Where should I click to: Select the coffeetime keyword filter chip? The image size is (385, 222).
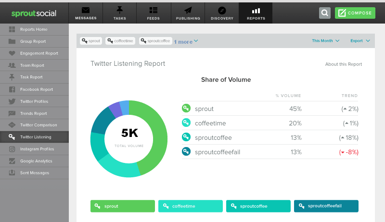click(120, 41)
